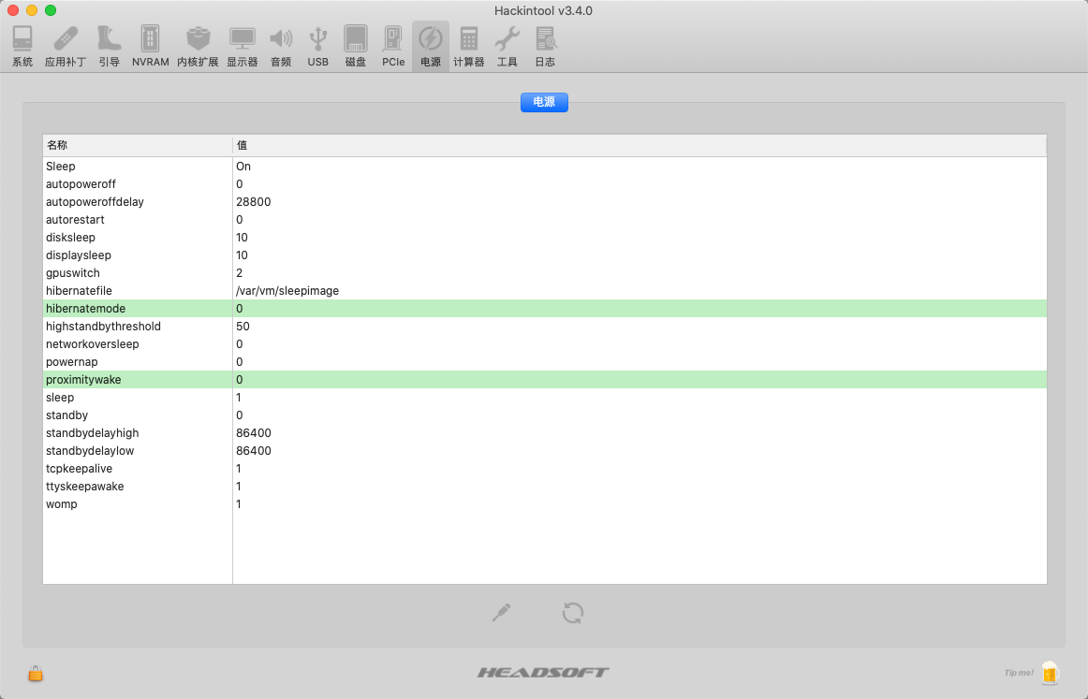Select the autorestart row
The height and width of the screenshot is (699, 1088).
click(x=545, y=220)
